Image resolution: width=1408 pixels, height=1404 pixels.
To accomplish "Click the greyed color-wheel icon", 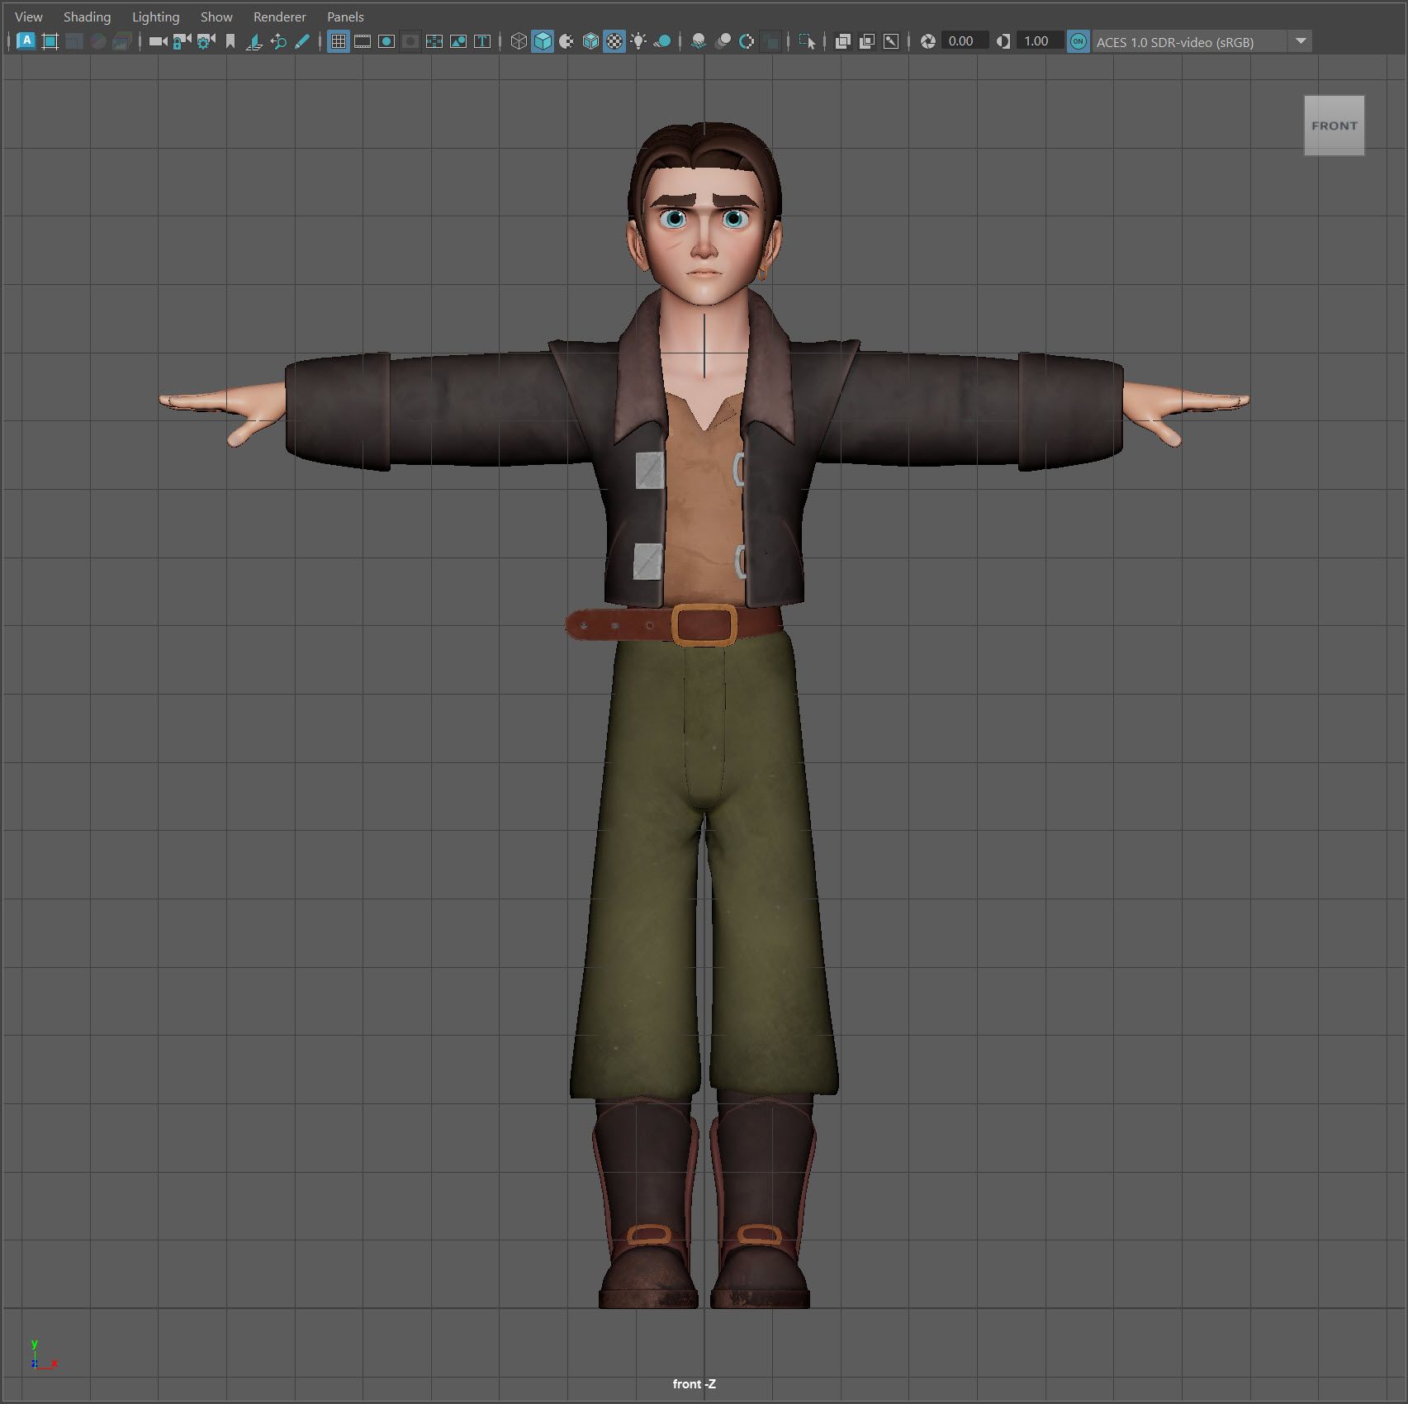I will tap(98, 41).
